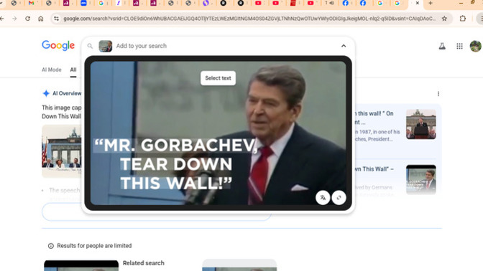
Task: Switch to the red E favicon tab
Action: pos(293,3)
